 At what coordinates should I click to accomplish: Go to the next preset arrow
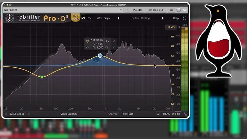tap(162, 18)
